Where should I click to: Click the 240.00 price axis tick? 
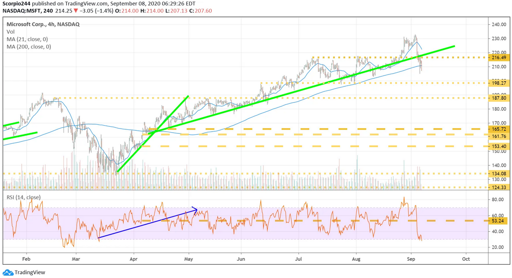coord(499,24)
